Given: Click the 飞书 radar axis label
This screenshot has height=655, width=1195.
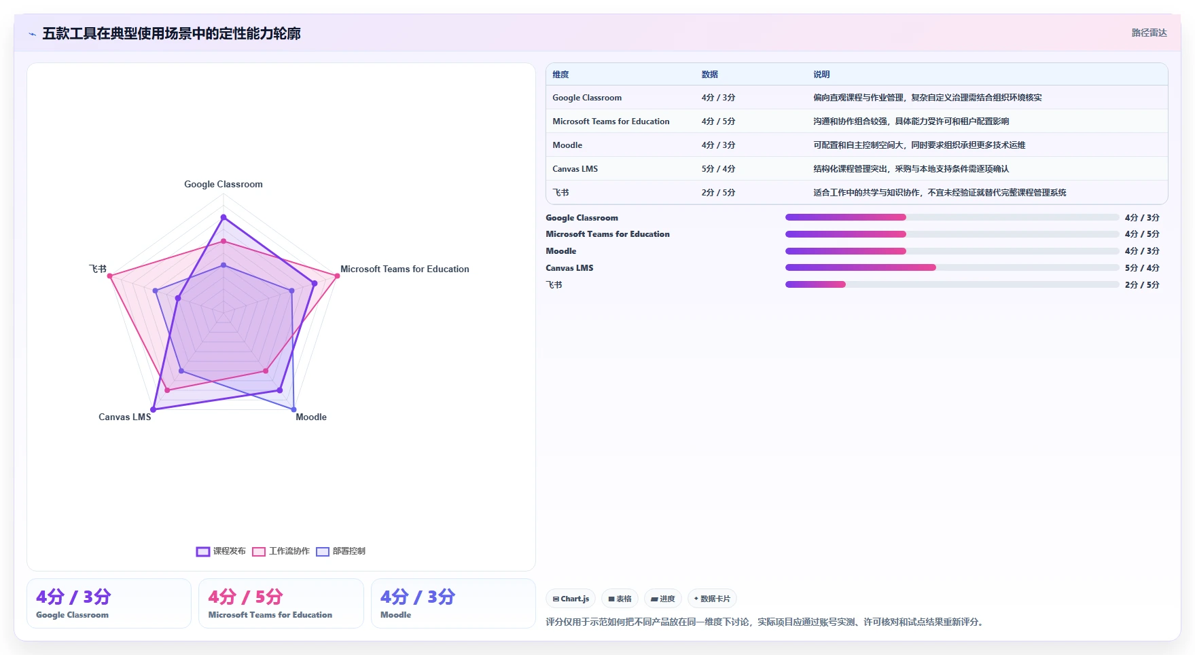Looking at the screenshot, I should 98,269.
